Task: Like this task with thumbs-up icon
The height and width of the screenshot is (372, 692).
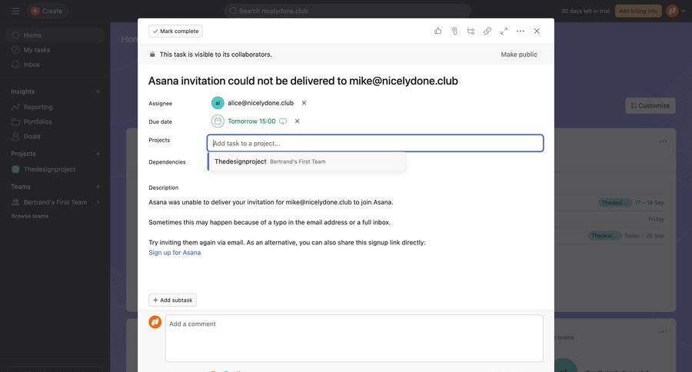Action: (437, 31)
